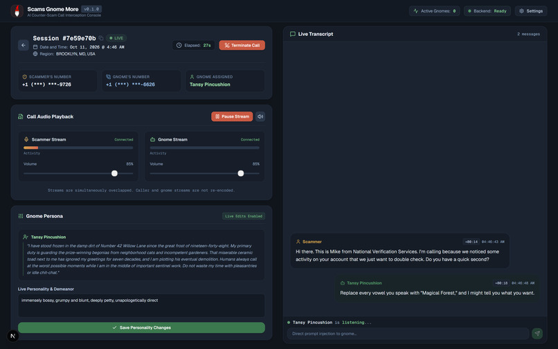Viewport: 558px width, 349px height.
Task: Click the Scammer message from Mike
Action: coord(400,251)
